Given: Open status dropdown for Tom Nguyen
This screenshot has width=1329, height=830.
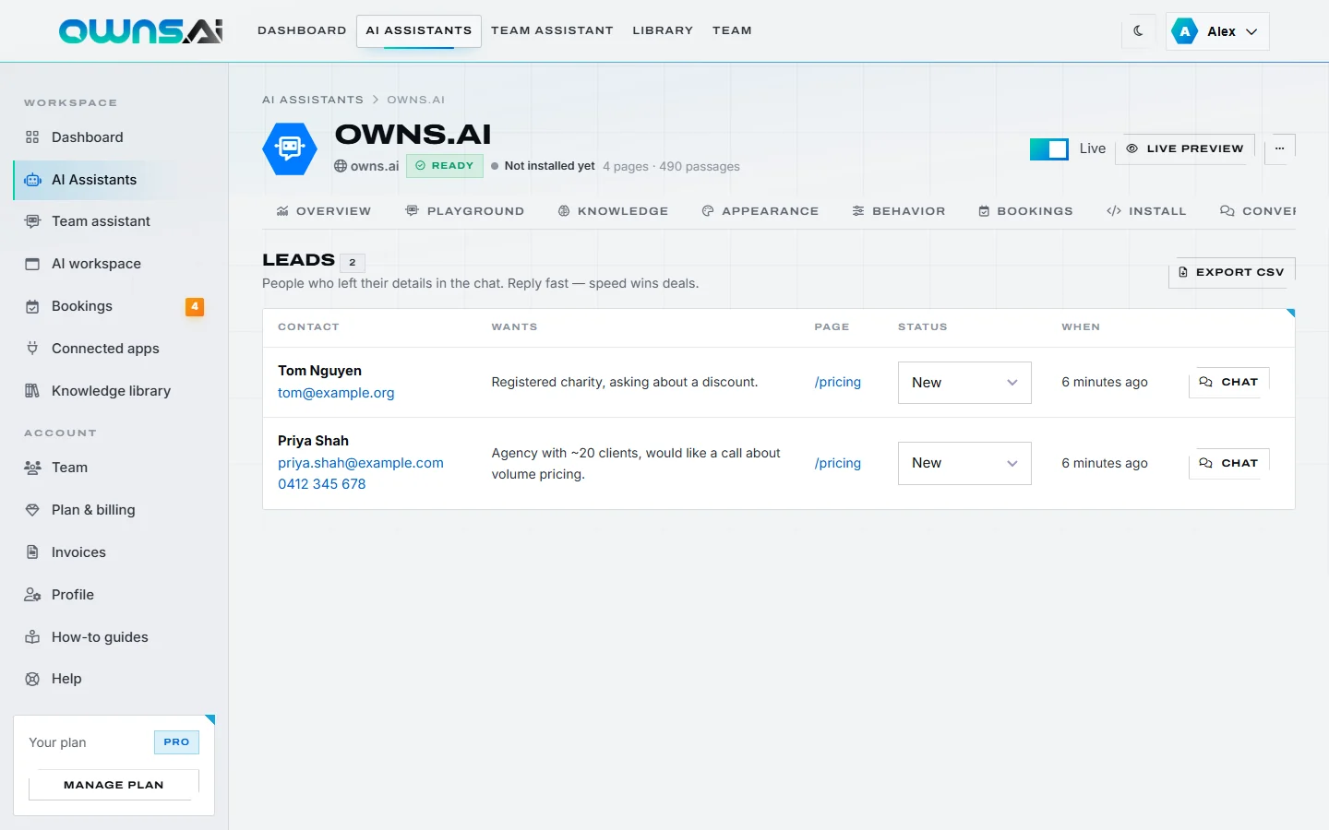Looking at the screenshot, I should coord(964,383).
